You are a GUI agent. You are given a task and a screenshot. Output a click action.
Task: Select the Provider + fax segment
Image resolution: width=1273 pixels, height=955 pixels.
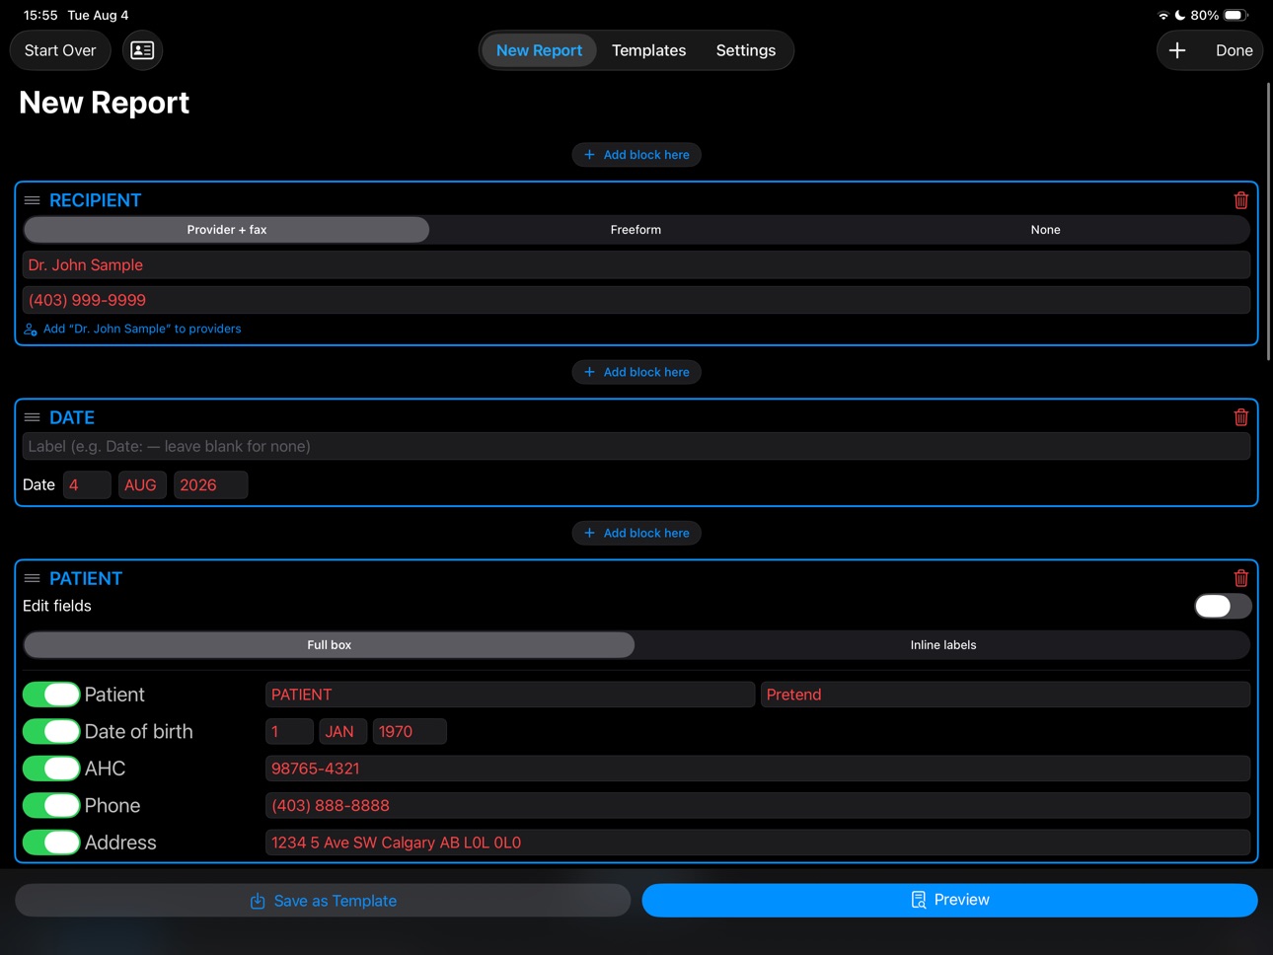227,230
